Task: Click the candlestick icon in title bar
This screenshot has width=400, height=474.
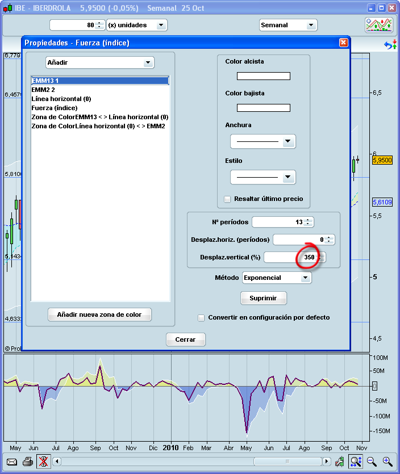Action: pos(7,8)
